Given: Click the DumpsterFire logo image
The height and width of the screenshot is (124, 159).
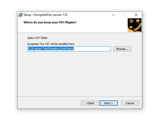Looking at the screenshot, I should pos(134,25).
